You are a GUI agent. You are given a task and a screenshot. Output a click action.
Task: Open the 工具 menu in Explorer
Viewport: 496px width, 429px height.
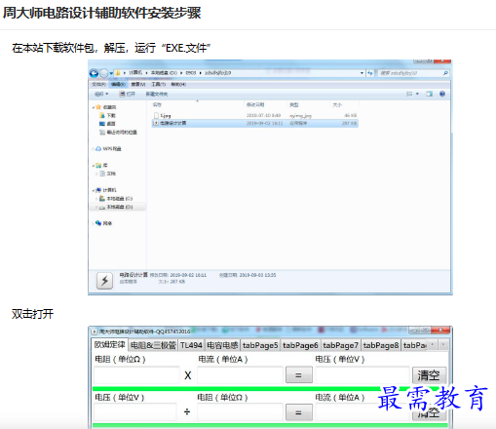[x=159, y=85]
